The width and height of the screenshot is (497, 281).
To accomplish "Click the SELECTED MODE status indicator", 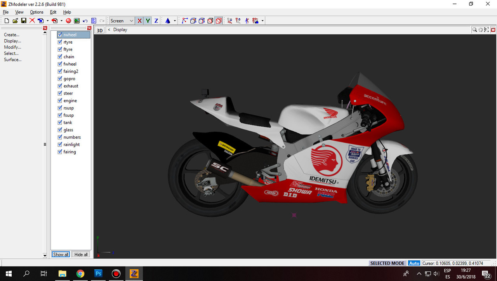I will 387,263.
